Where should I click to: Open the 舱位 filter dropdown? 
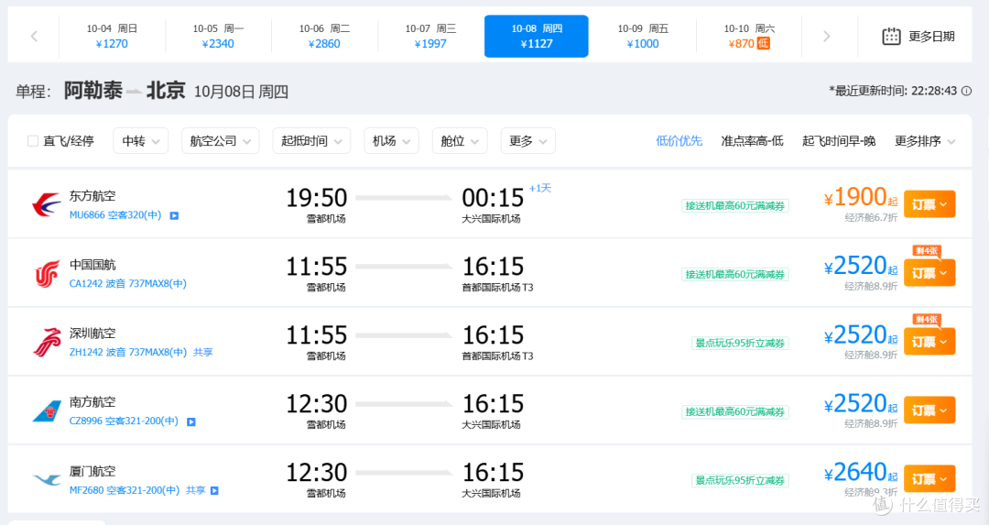(x=460, y=141)
